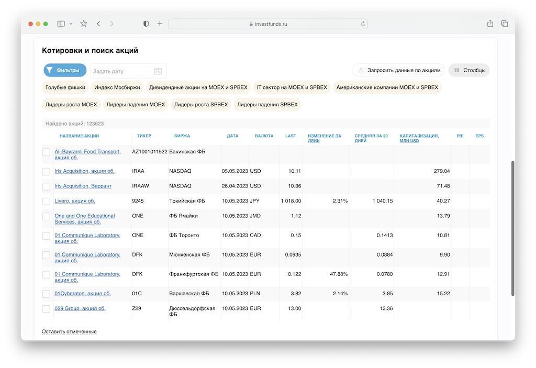Tick the checkbox next to Livero
536x368 pixels.
pyautogui.click(x=46, y=202)
